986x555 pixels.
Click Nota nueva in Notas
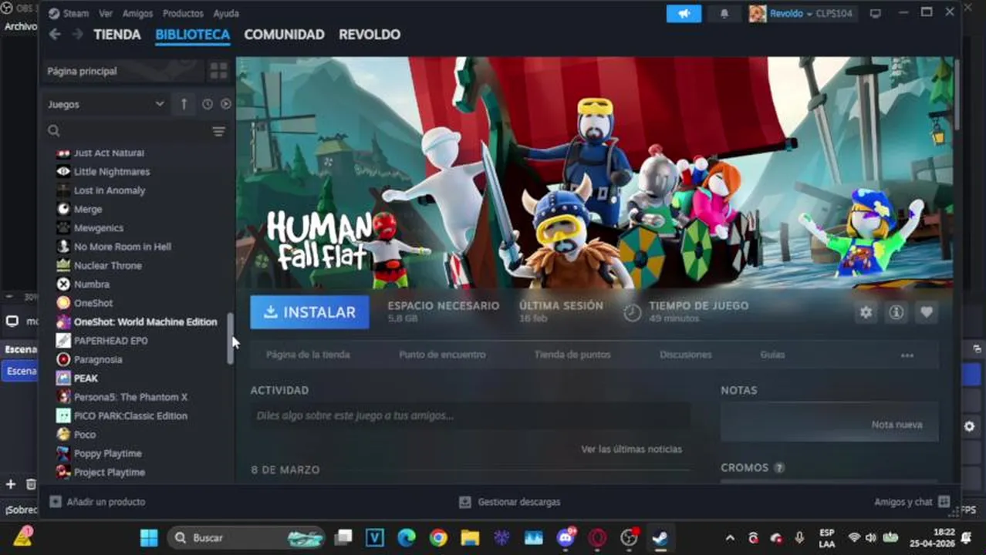coord(897,425)
